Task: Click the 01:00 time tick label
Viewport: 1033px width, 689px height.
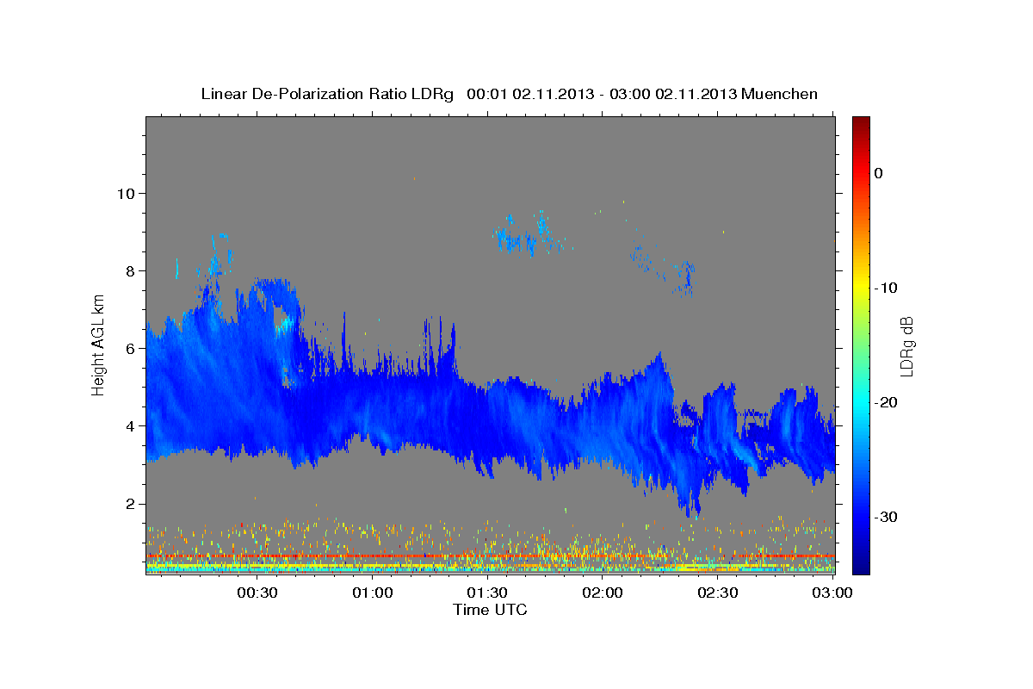Action: (x=373, y=593)
